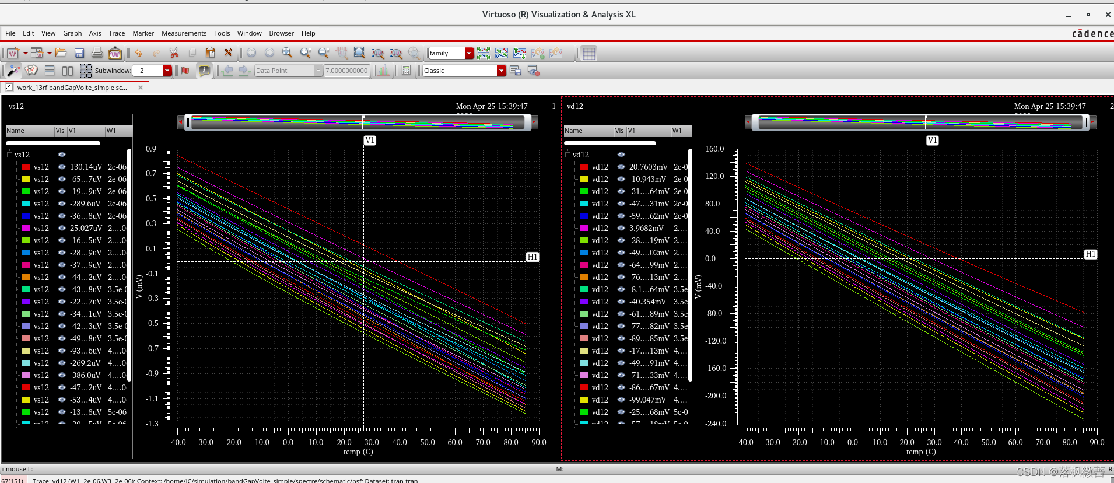The height and width of the screenshot is (483, 1114).
Task: Toggle the info balloon tooltip icon
Action: (204, 71)
